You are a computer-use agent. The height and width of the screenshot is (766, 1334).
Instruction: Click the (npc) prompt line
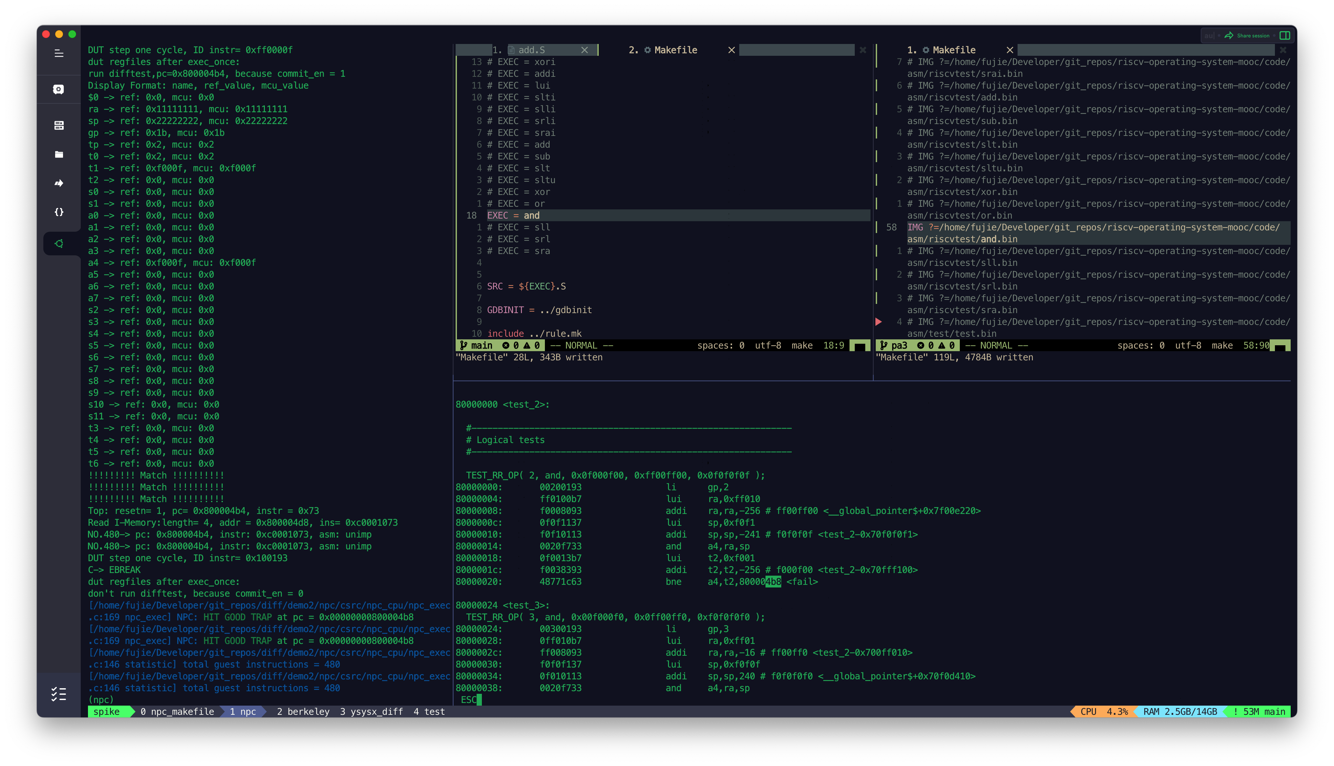[101, 700]
